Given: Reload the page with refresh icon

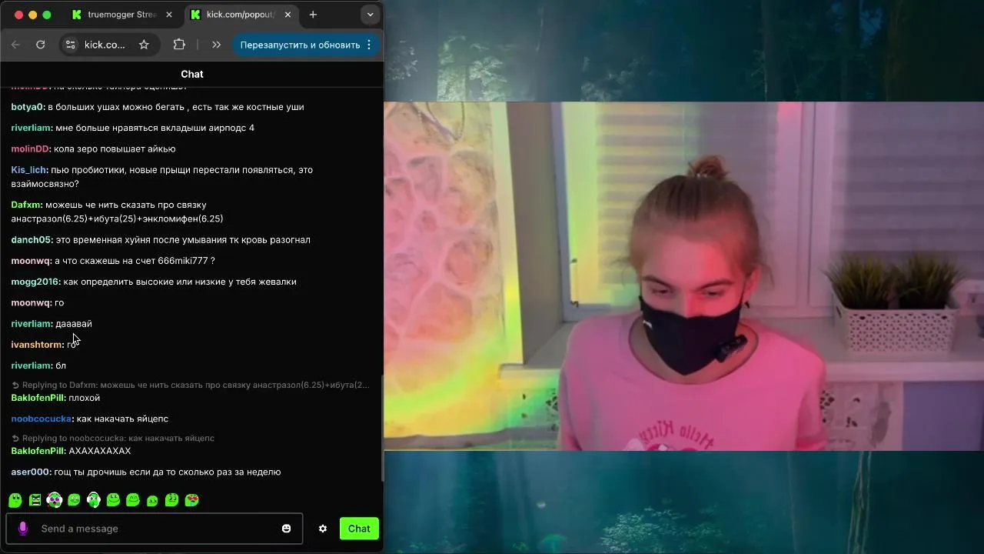Looking at the screenshot, I should pos(41,45).
